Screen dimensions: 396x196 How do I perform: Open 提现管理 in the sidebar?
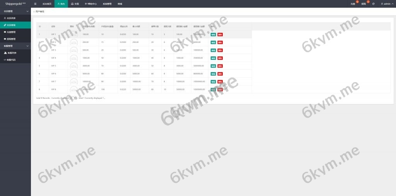coord(11,39)
